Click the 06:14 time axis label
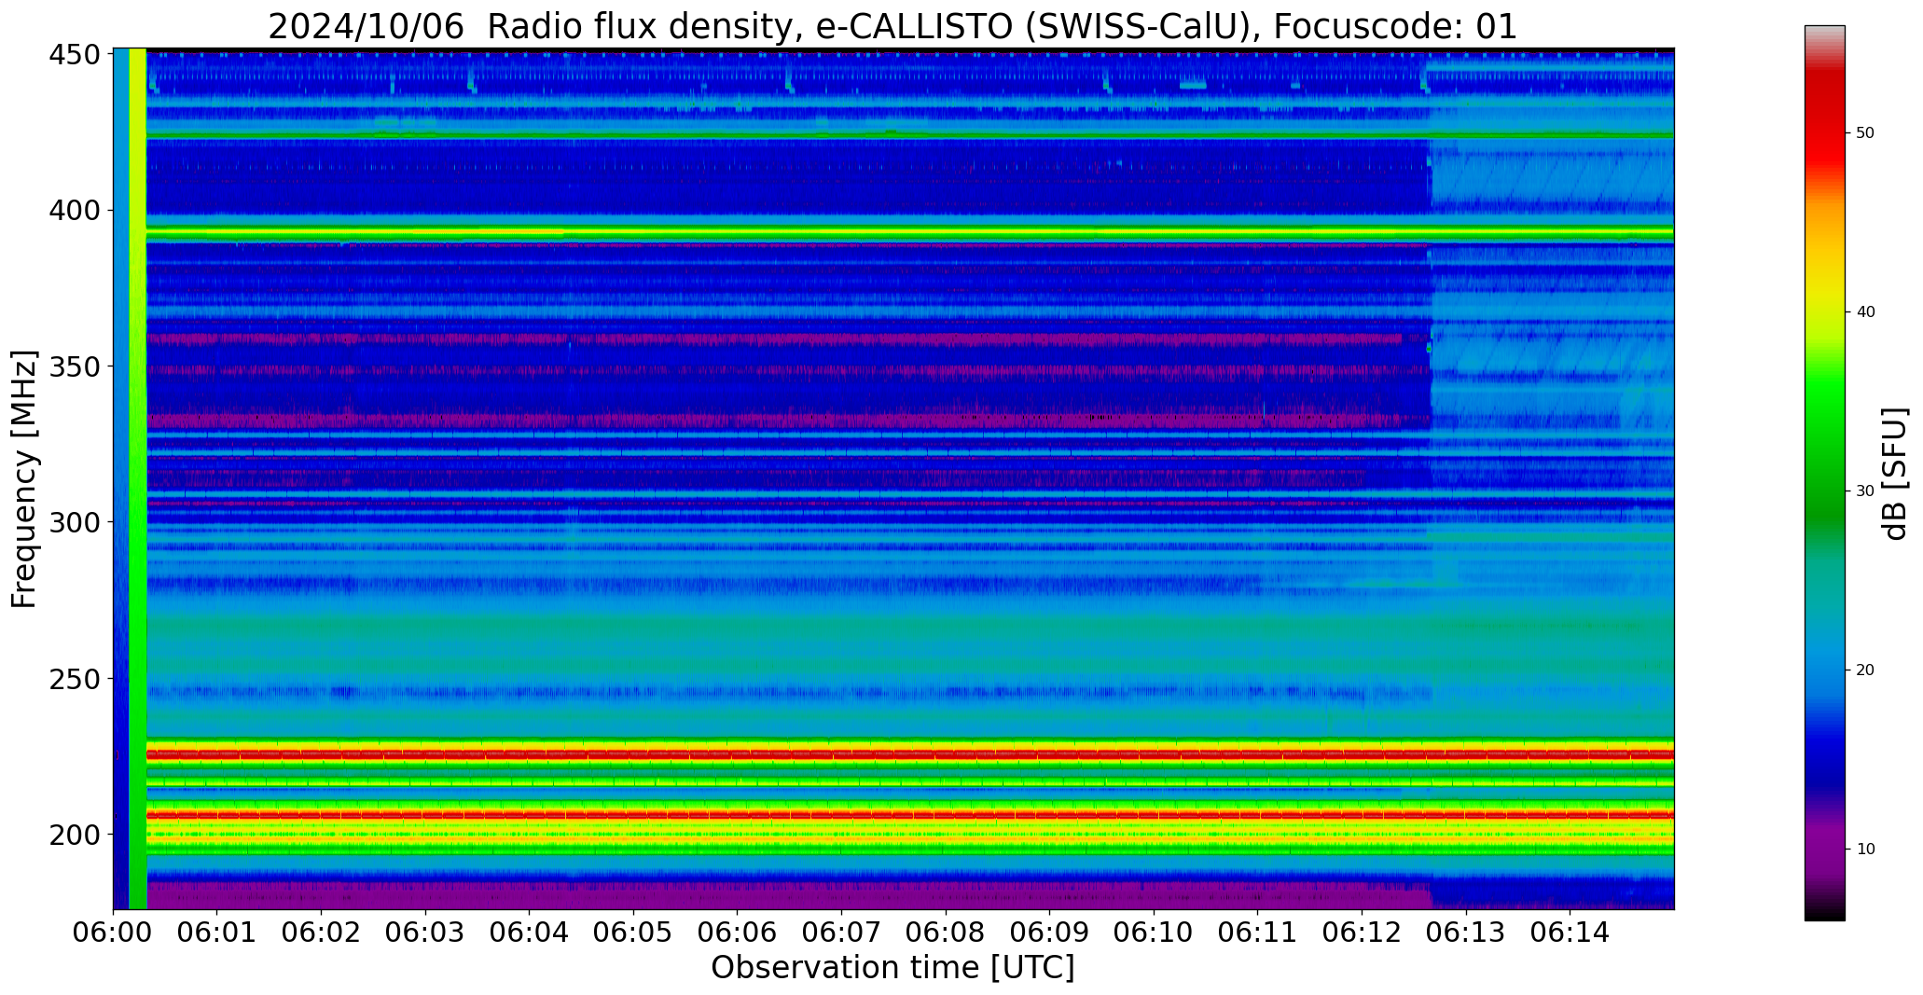 1570,933
